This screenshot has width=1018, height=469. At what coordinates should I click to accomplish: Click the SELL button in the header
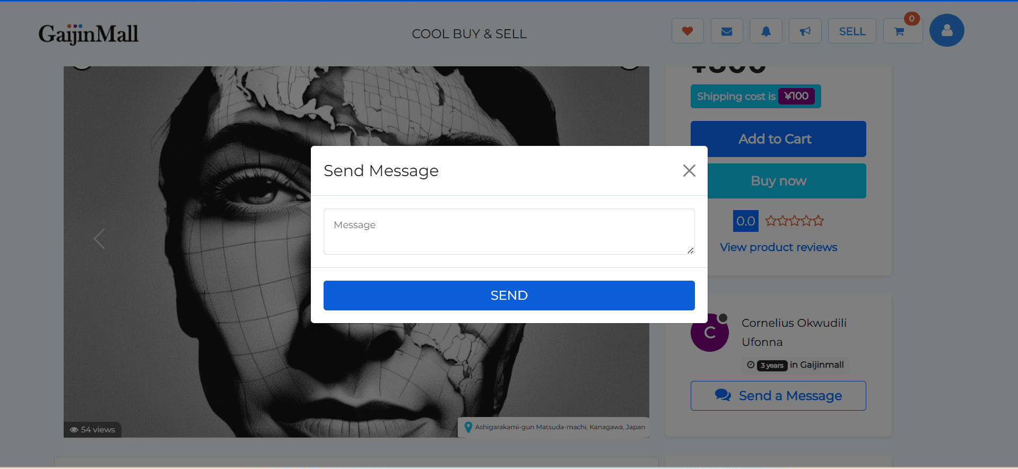pyautogui.click(x=851, y=31)
